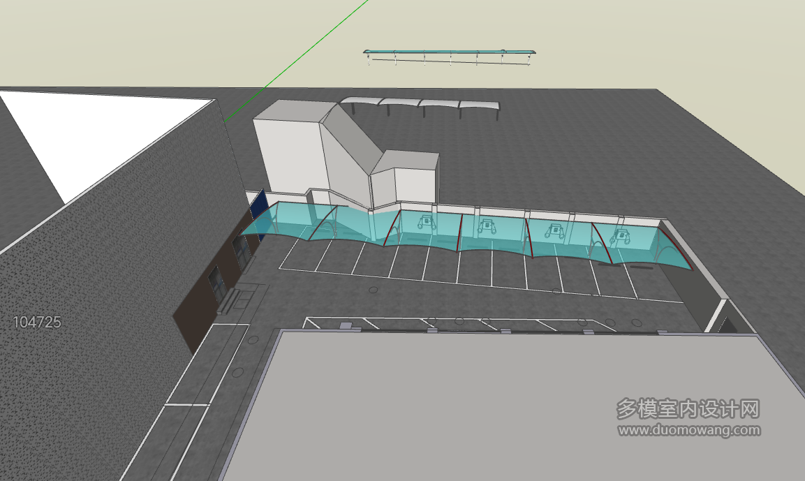The height and width of the screenshot is (481, 805).
Task: Select the distant floating teal canopy model
Action: [x=449, y=57]
